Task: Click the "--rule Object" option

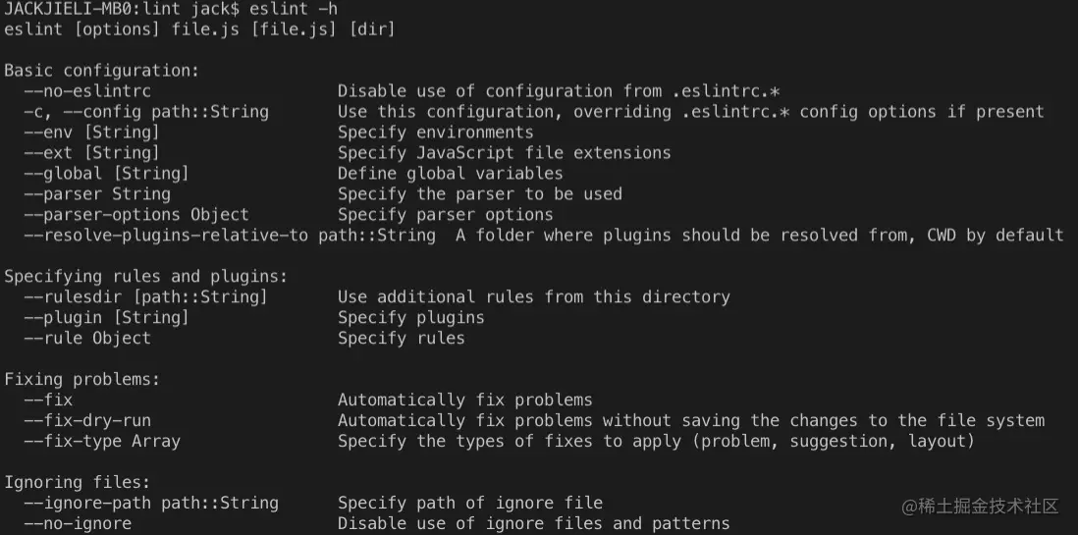Action: click(x=87, y=339)
